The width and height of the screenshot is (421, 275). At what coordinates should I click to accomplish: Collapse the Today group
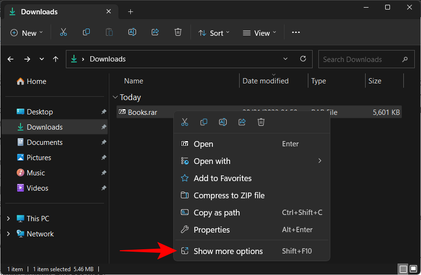tap(115, 97)
